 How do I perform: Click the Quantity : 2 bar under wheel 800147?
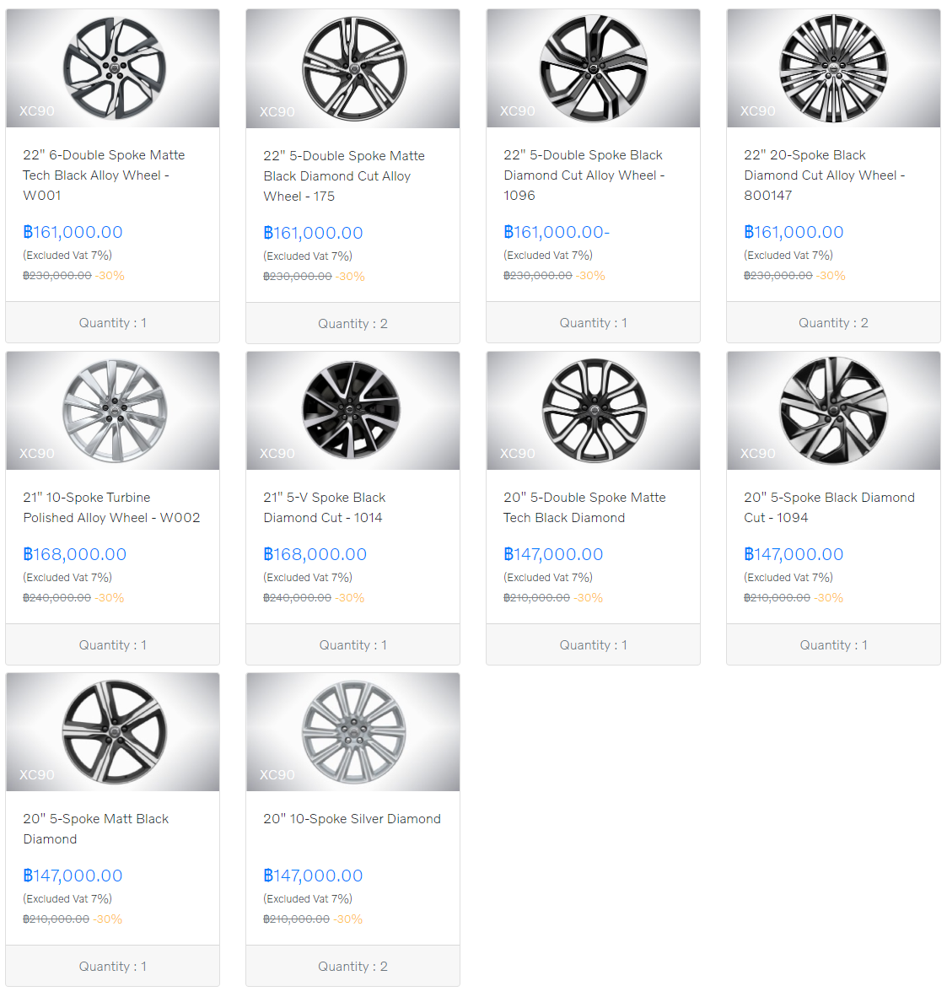pos(833,322)
